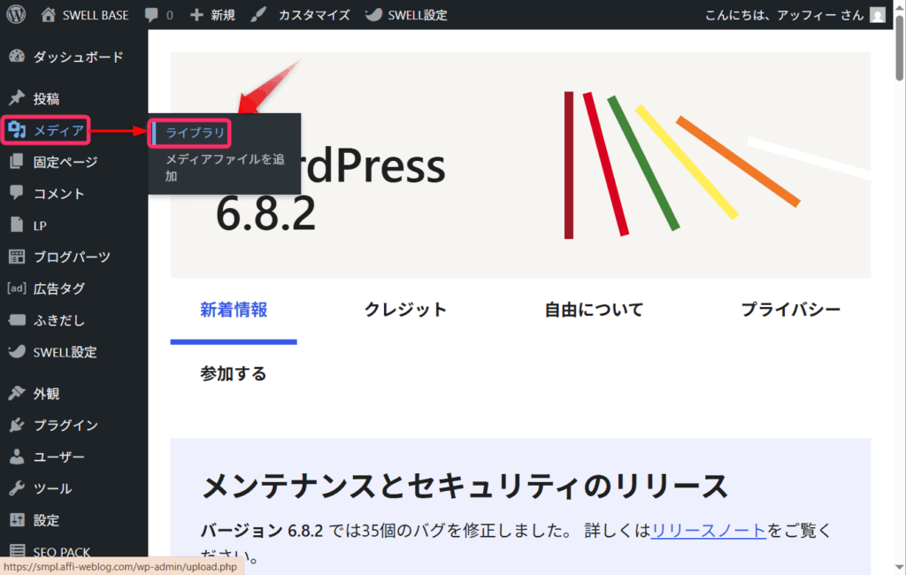Choose メディアファイルを追加 from submenu
The width and height of the screenshot is (906, 575).
[225, 167]
